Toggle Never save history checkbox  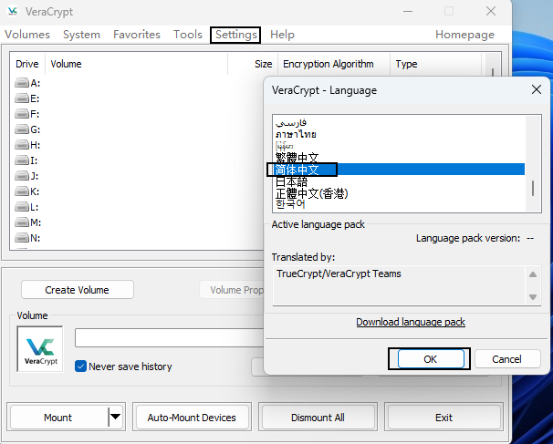coord(81,367)
